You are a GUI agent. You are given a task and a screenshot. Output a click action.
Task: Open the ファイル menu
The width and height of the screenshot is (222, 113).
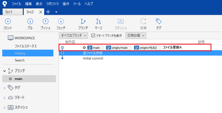pos(16,4)
